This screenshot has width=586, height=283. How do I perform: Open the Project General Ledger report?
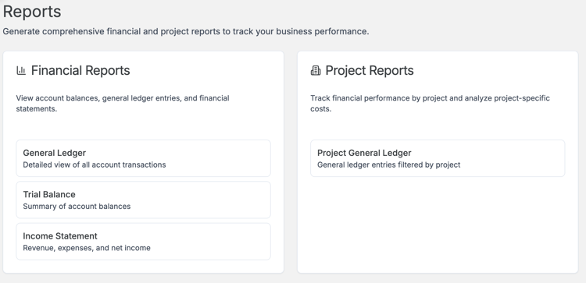438,158
